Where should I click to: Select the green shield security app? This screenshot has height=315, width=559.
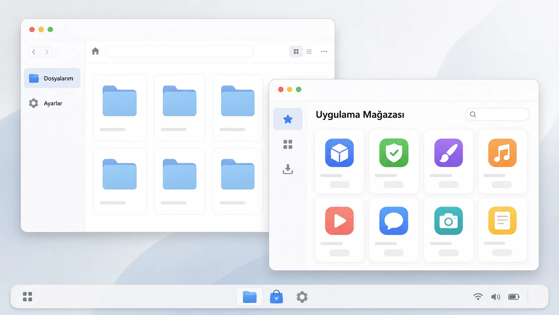394,153
